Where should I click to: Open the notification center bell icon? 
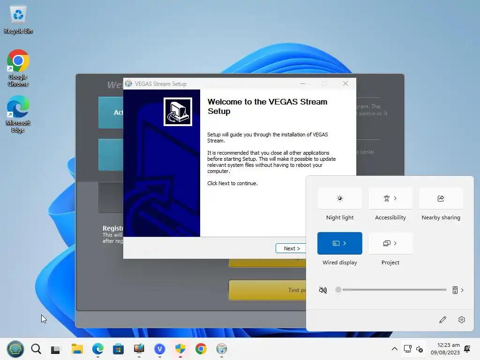click(467, 349)
